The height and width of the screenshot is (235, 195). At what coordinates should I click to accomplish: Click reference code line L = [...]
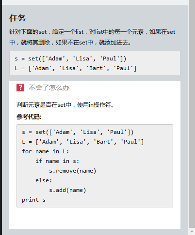82,142
